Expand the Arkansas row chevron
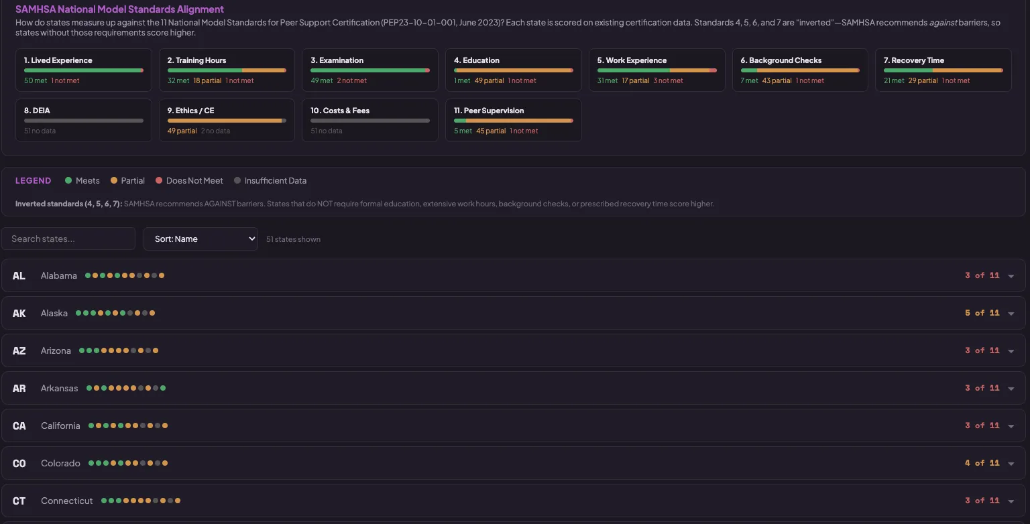 click(x=1011, y=389)
